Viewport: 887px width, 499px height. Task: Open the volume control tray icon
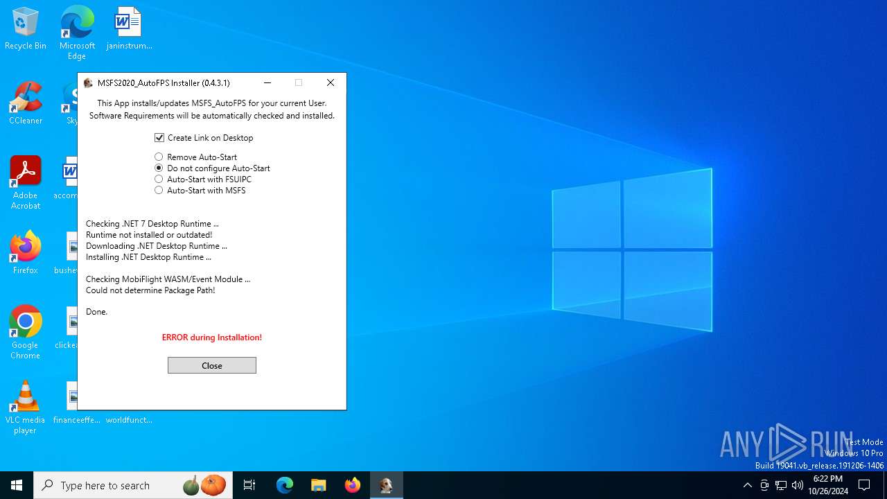pyautogui.click(x=798, y=485)
